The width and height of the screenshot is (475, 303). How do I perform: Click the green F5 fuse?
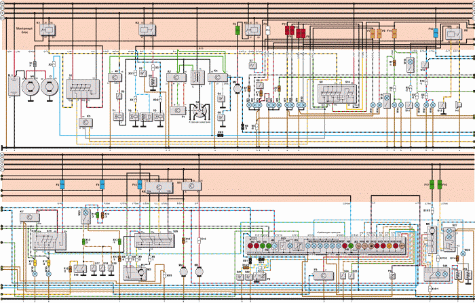[x=237, y=30]
